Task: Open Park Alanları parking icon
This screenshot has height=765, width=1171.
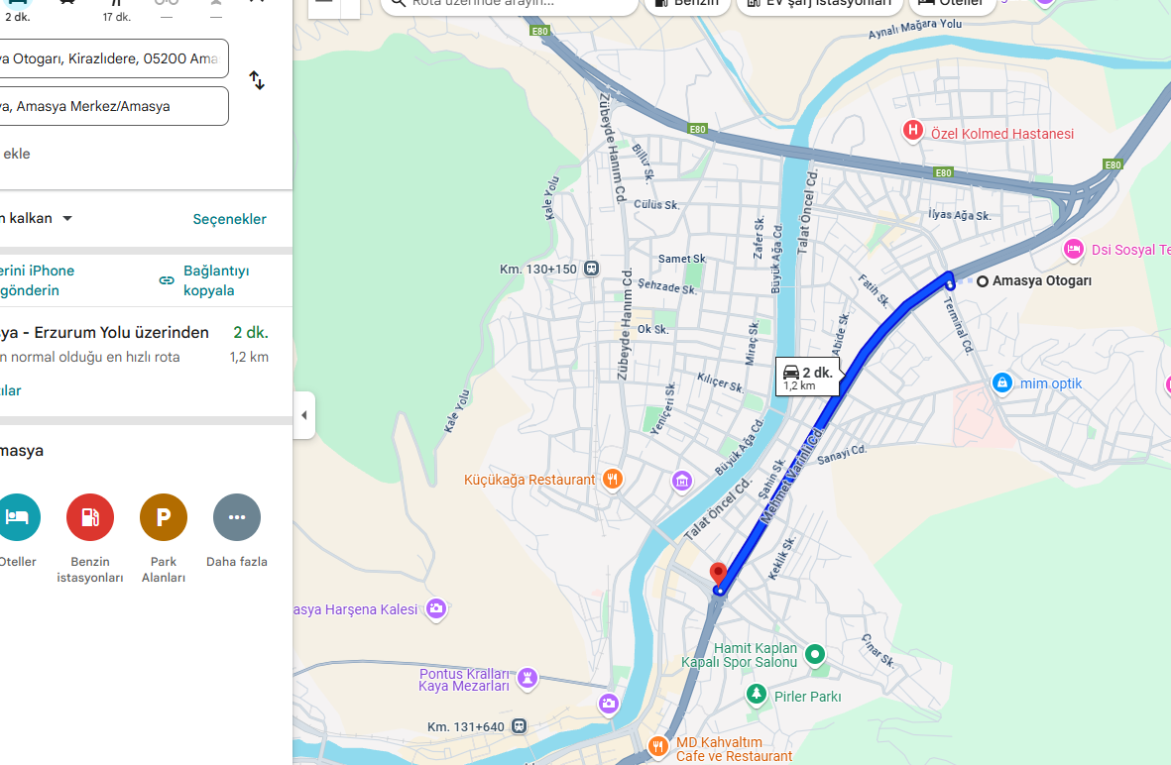Action: pyautogui.click(x=164, y=517)
